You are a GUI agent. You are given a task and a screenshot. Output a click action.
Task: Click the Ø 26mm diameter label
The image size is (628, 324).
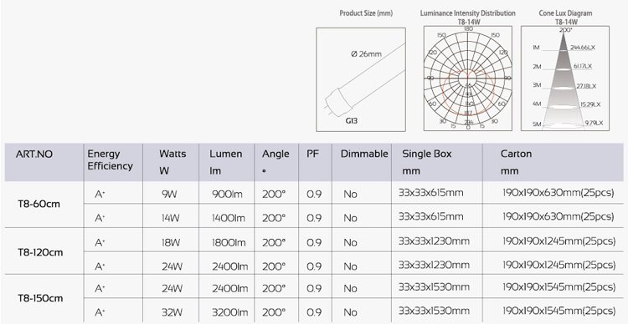point(366,54)
